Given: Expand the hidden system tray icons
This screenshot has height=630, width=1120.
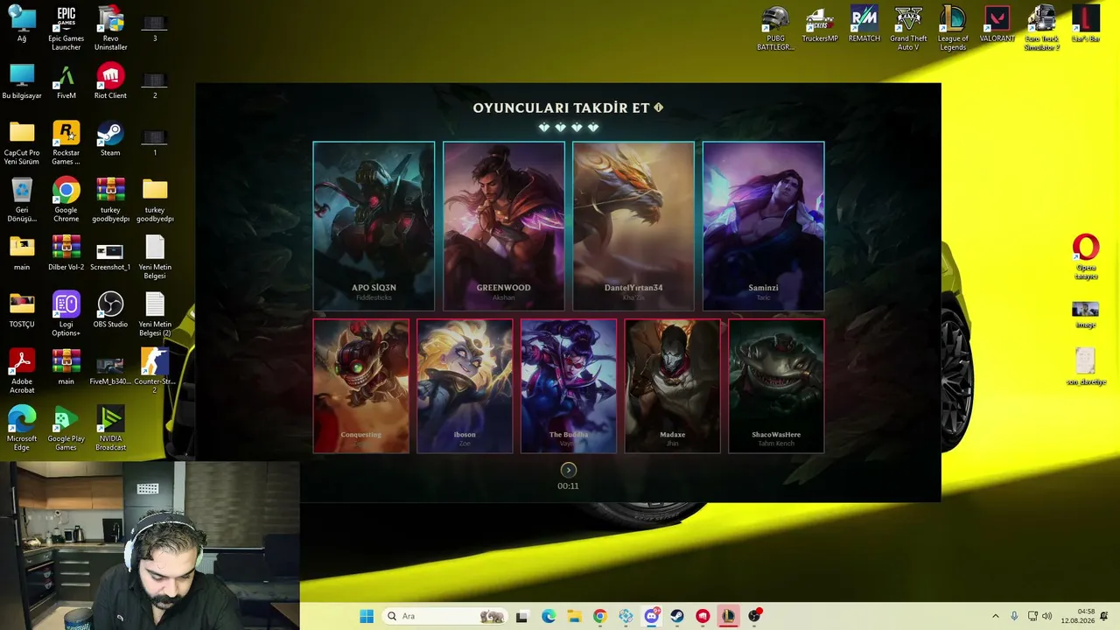Looking at the screenshot, I should [995, 616].
